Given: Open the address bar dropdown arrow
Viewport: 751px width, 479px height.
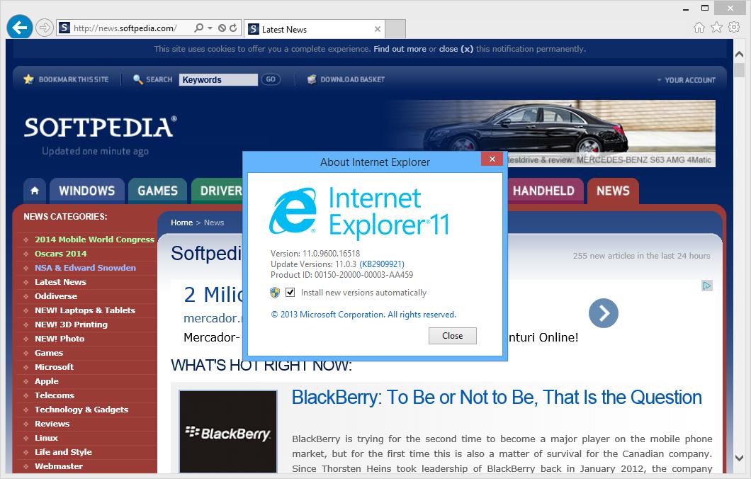Looking at the screenshot, I should [210, 28].
